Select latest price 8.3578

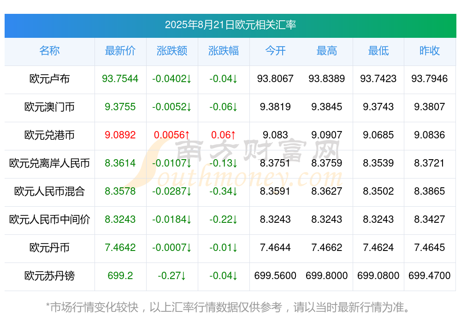point(120,191)
